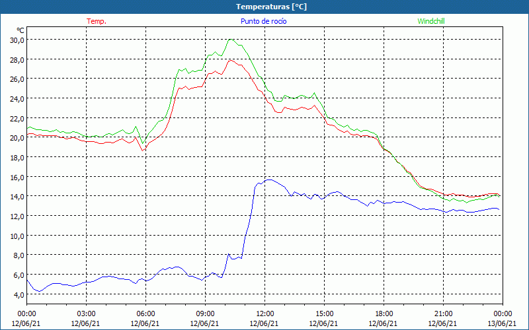The height and width of the screenshot is (330, 529).
Task: Click the '15:00' time label
Action: click(324, 314)
